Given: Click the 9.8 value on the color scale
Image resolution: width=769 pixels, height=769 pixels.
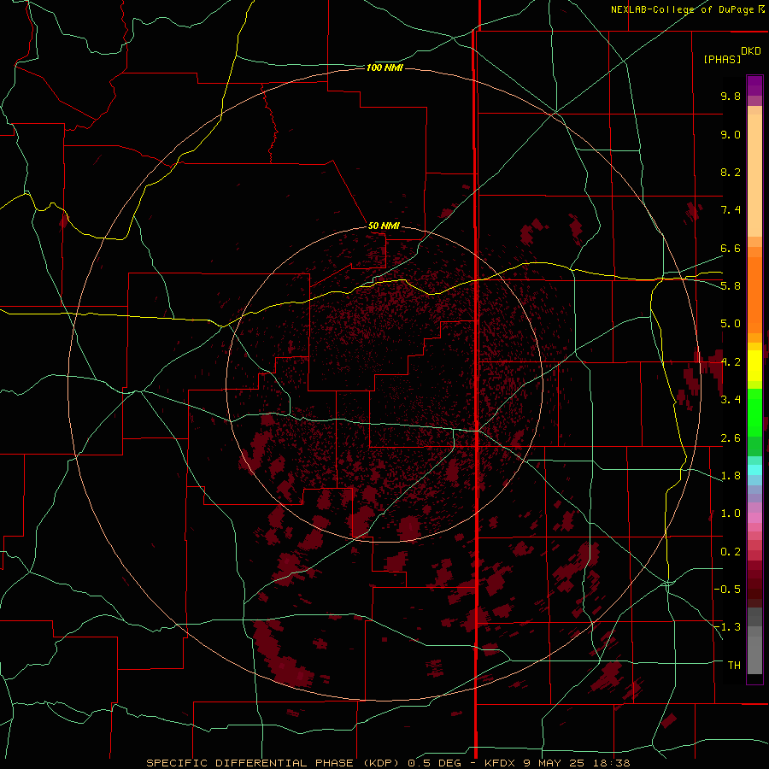Looking at the screenshot, I should [x=731, y=96].
